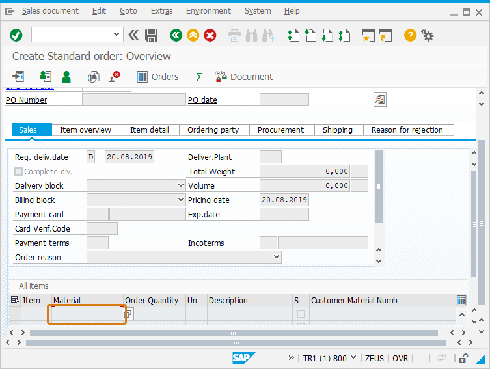Click the Material input field in first row
This screenshot has height=369, width=490.
87,314
